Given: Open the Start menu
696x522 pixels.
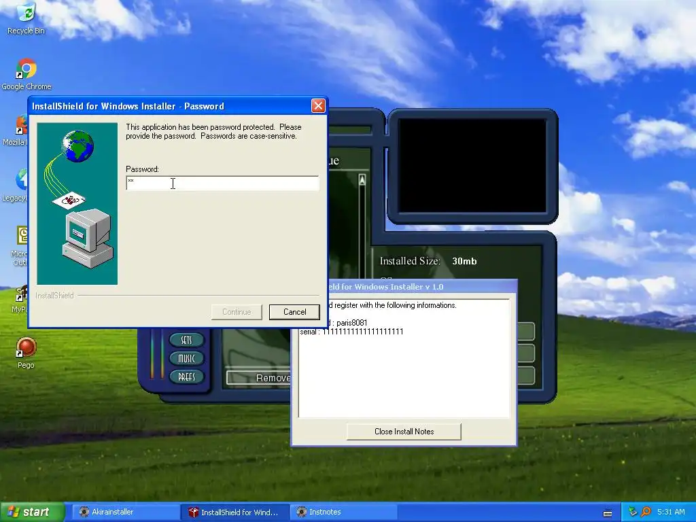Looking at the screenshot, I should click(32, 512).
